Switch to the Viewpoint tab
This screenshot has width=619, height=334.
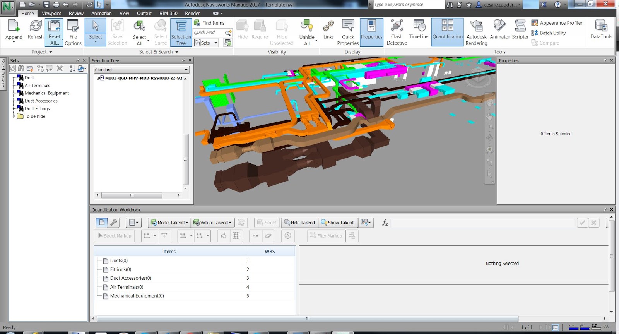[51, 13]
